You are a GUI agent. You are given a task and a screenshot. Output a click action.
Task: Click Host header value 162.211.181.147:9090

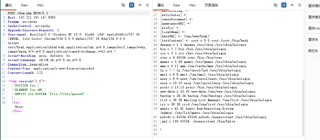pyautogui.click(x=37, y=18)
